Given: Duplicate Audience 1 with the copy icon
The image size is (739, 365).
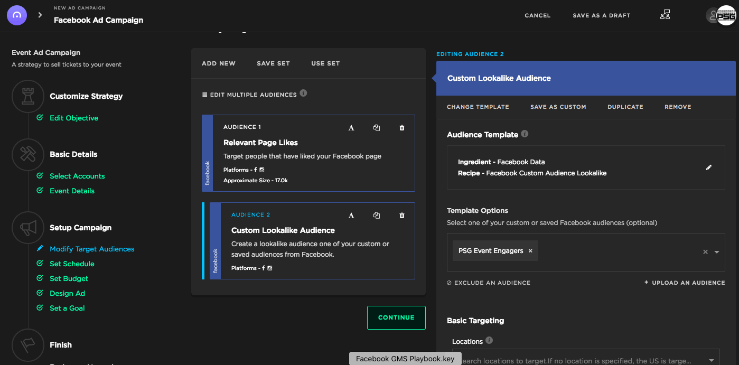Looking at the screenshot, I should 377,127.
